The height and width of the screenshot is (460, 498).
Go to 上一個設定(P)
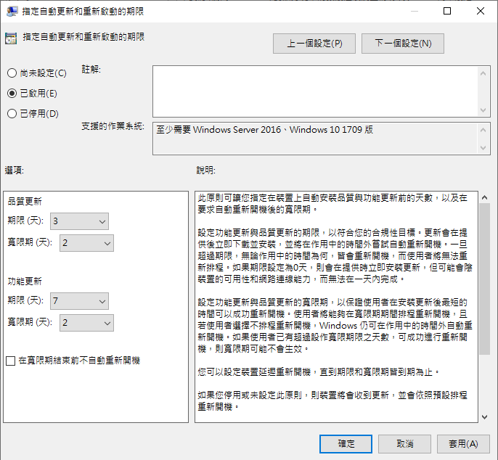314,44
